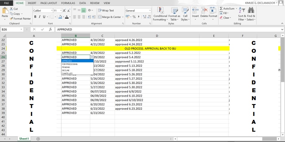Click Increase Decimal icon
This screenshot has width=285, height=142.
(145, 17)
